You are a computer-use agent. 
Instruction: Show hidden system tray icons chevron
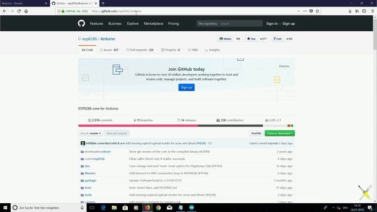[333, 208]
